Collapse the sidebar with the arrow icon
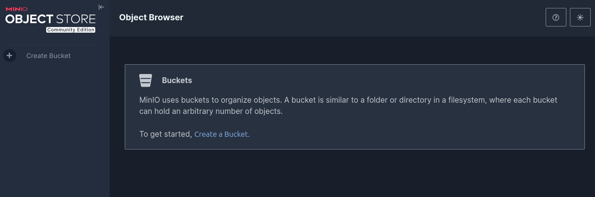The width and height of the screenshot is (595, 197). [102, 7]
